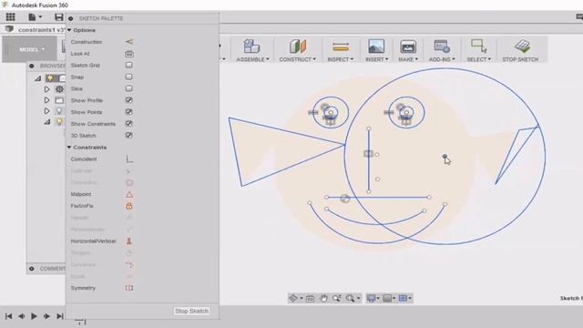Click the Add-Ins scripts icon
Viewport: 583px width, 328px height.
tap(442, 46)
